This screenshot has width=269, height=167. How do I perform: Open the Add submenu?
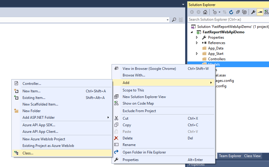click(163, 83)
